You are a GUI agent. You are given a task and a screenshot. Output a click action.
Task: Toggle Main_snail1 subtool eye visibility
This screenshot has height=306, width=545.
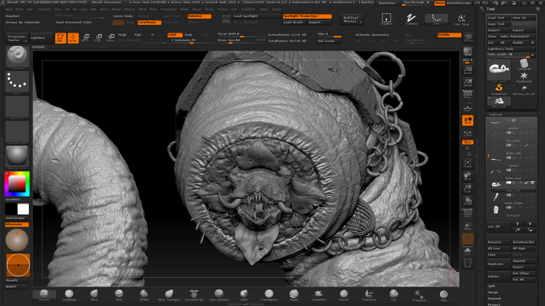pos(533,182)
